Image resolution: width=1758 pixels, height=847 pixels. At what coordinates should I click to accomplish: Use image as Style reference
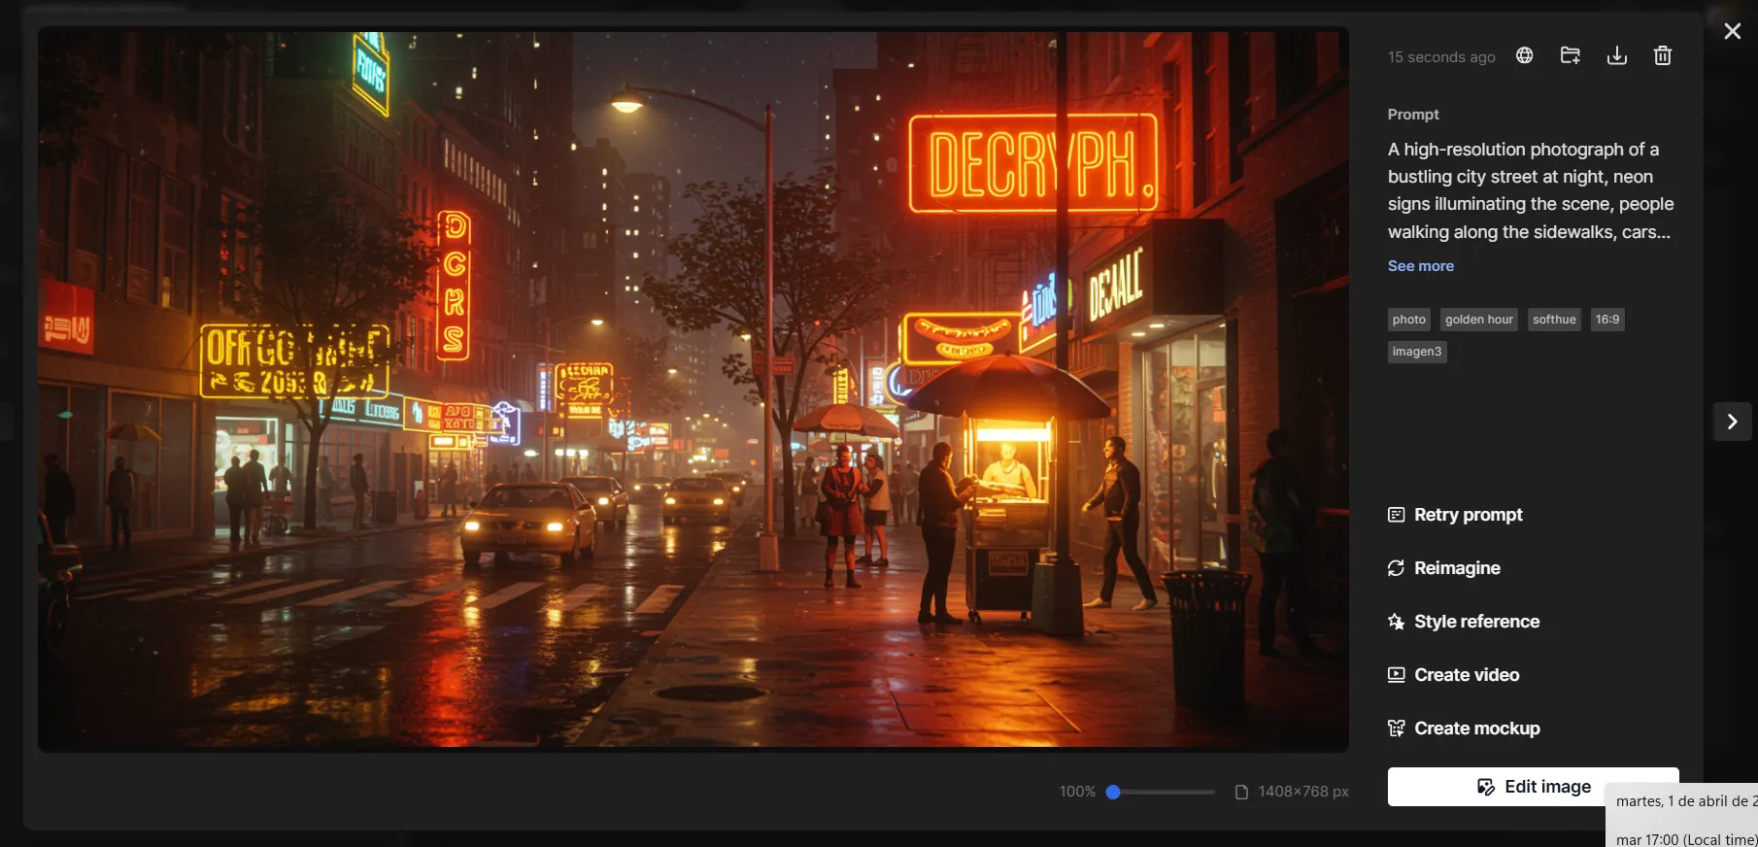pos(1476,622)
